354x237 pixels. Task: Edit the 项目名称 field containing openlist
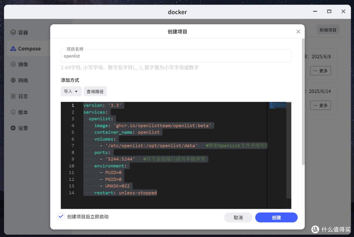[176, 56]
